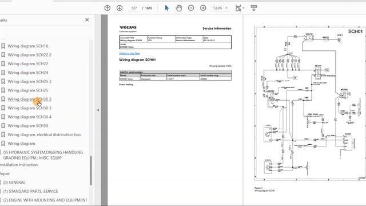Select (0) GENERAL bookmark

14,183
